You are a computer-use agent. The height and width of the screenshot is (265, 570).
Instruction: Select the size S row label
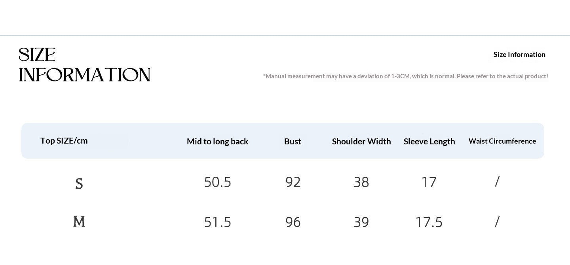[79, 184]
